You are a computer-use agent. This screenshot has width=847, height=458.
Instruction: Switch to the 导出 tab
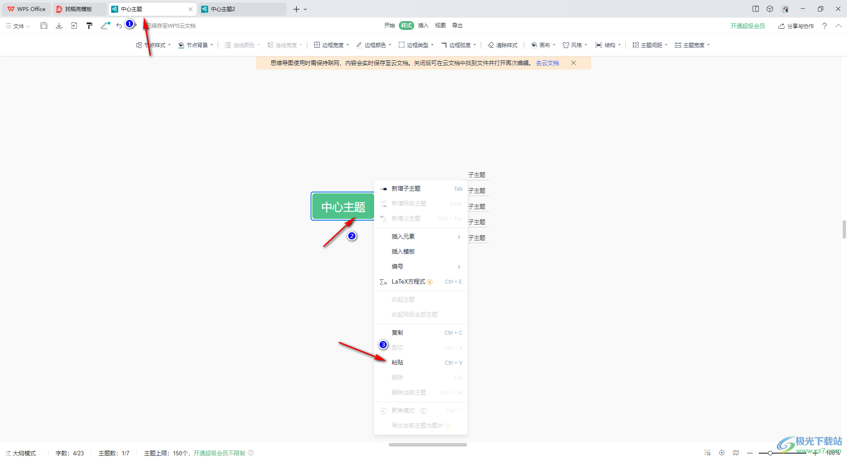point(457,26)
